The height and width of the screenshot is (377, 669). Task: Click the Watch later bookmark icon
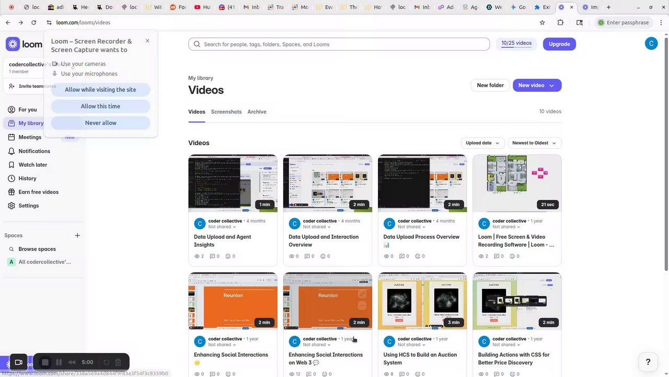tap(11, 164)
